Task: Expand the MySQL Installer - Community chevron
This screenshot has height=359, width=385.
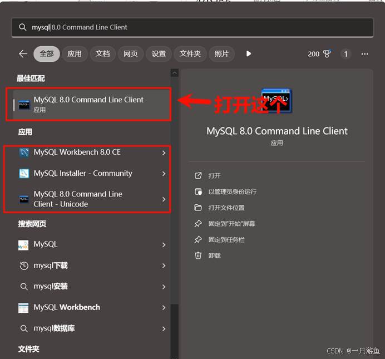Action: coord(164,174)
